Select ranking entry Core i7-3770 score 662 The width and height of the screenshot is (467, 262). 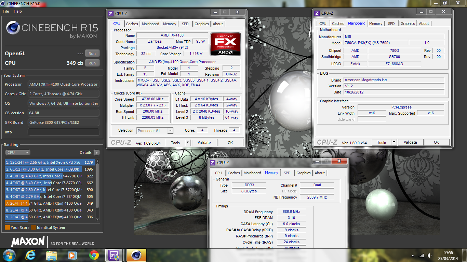(x=50, y=183)
